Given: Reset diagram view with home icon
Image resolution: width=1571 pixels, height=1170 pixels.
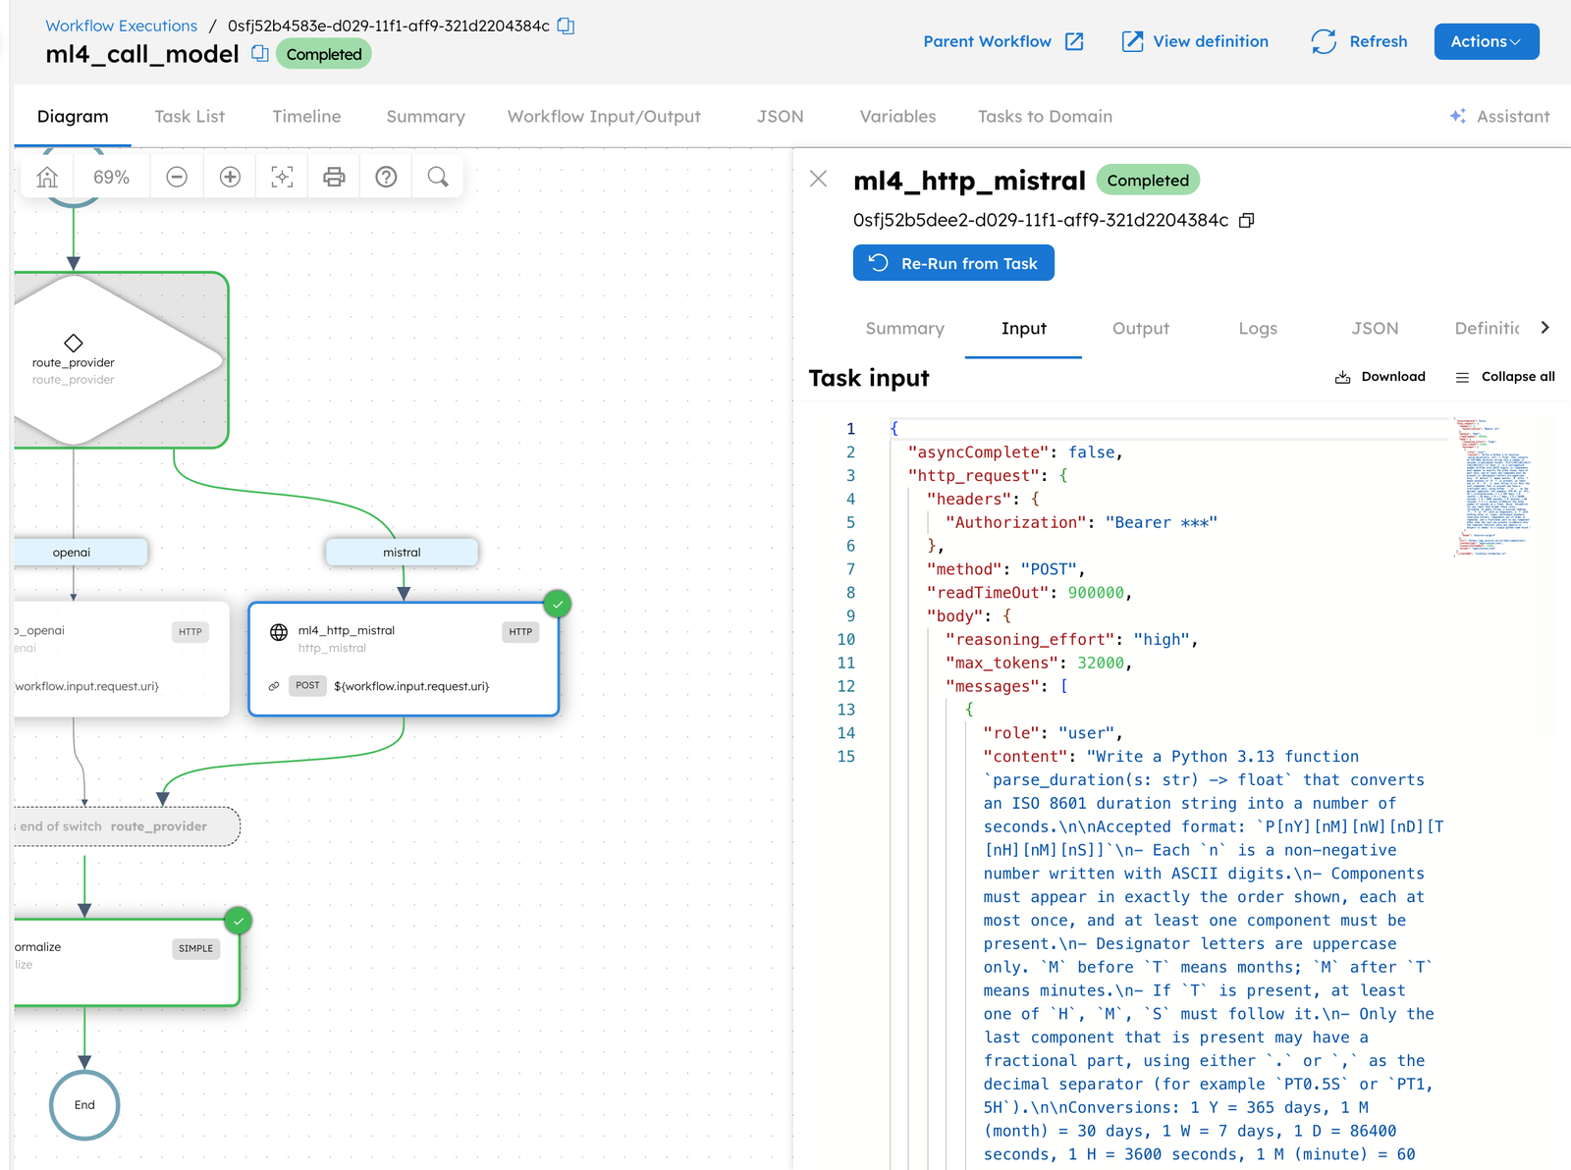Looking at the screenshot, I should [47, 177].
